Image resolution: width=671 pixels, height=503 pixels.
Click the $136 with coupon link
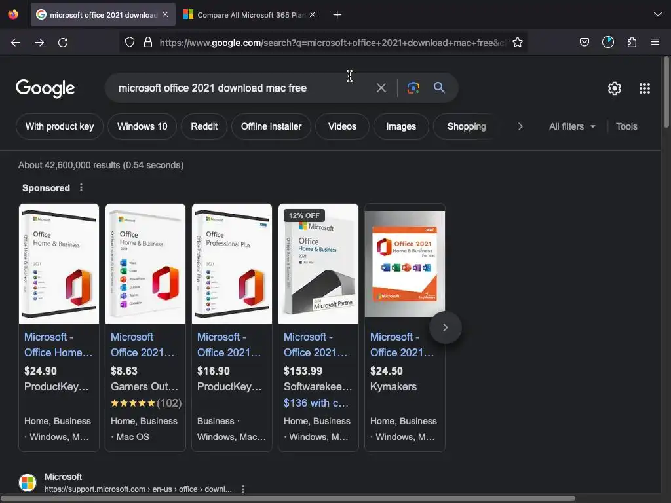tap(316, 403)
